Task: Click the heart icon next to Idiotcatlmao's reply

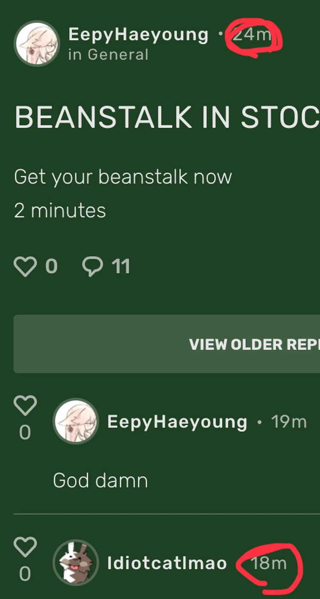Action: point(25,548)
